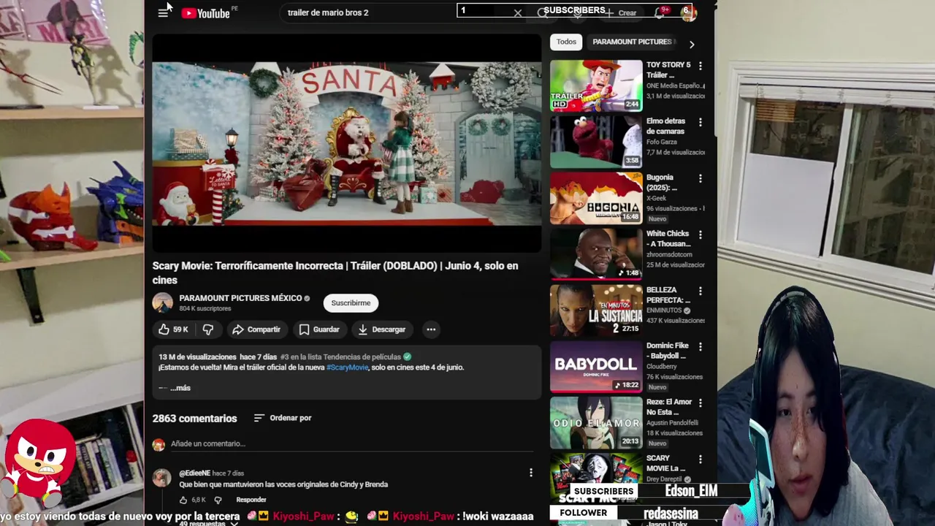
Task: Open the notifications bell
Action: [x=660, y=12]
